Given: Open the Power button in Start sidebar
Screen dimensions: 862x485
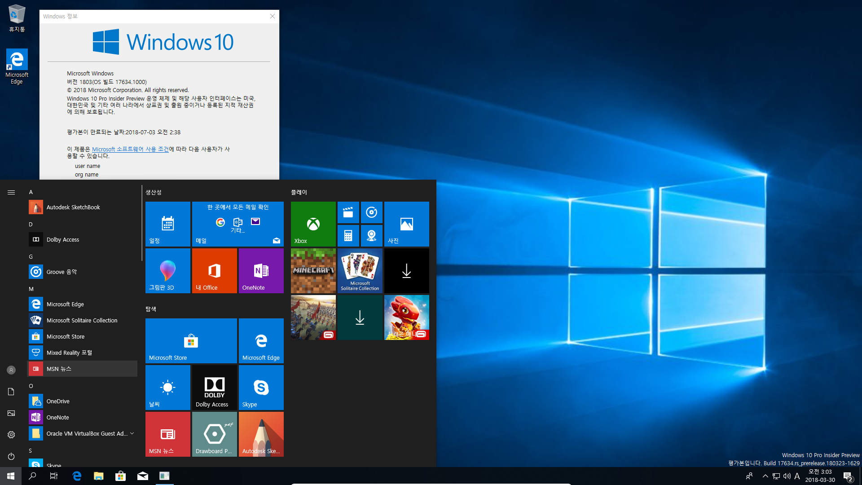Looking at the screenshot, I should tap(11, 456).
